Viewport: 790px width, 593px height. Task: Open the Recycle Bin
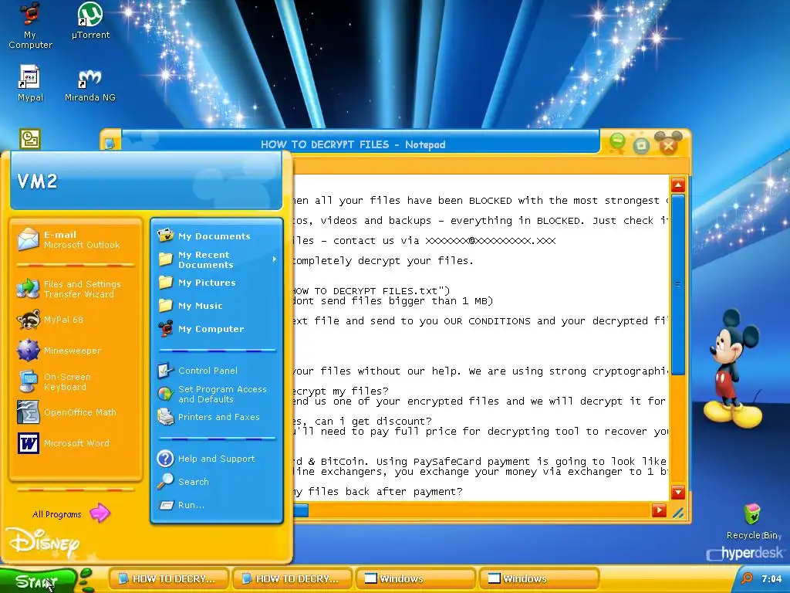tap(753, 521)
